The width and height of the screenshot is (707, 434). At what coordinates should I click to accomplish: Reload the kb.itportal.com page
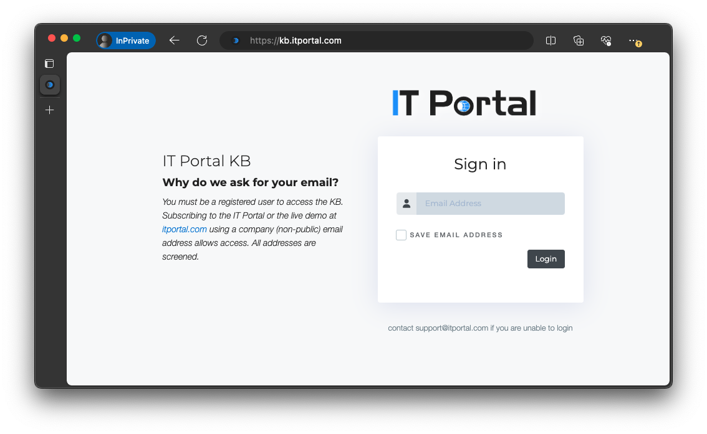[201, 40]
